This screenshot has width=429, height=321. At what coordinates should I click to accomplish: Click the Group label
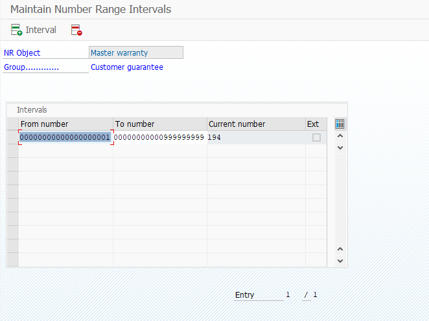tap(31, 67)
